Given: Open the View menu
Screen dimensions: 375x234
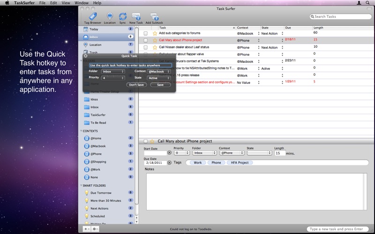Looking at the screenshot, I should pyautogui.click(x=66, y=3).
